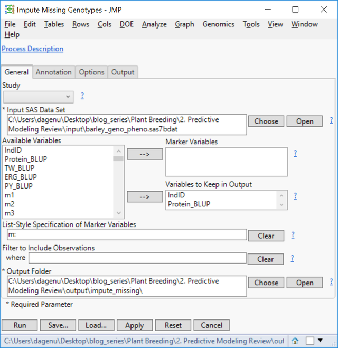Click the List-Style Specification input field
Screen dimensions: 338x348
pos(127,234)
